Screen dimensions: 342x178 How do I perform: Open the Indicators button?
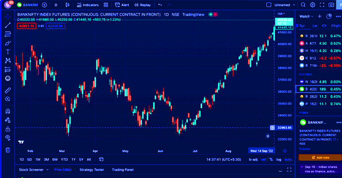click(x=88, y=5)
